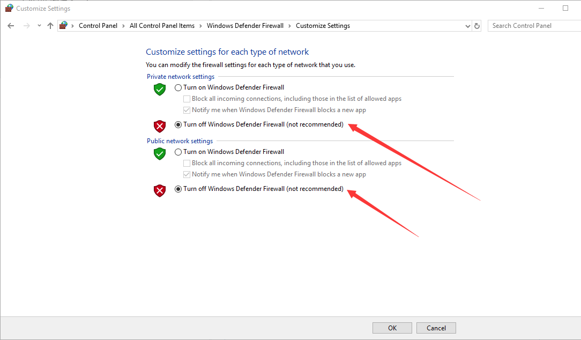581x340 pixels.
Task: Click 'Customize settings for each type of network' heading
Action: (227, 52)
